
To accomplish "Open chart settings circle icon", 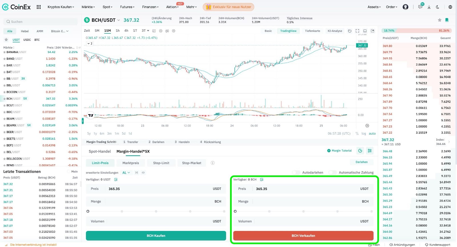I will click(x=161, y=31).
